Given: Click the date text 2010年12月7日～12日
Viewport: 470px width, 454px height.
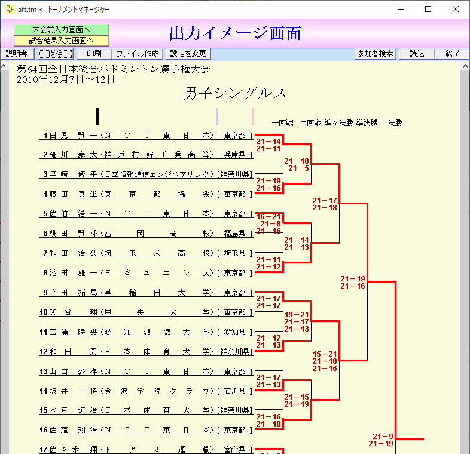Looking at the screenshot, I should (x=66, y=79).
